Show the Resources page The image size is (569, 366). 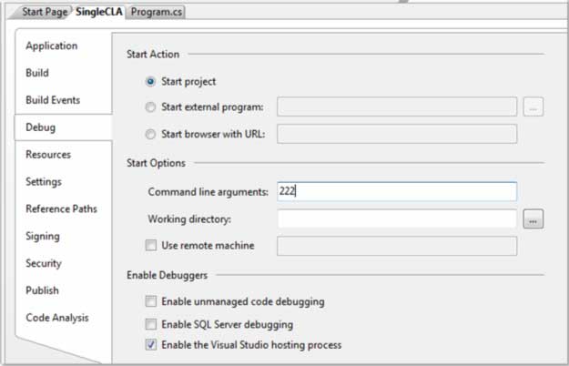point(48,155)
